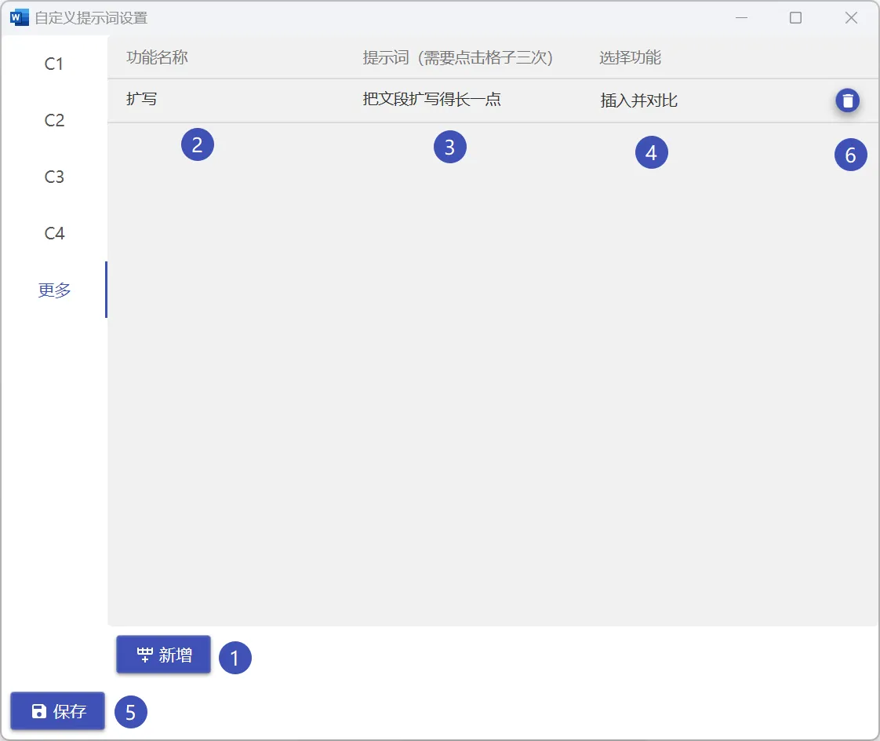Select the C1 sidebar tab
This screenshot has height=741, width=880.
53,64
